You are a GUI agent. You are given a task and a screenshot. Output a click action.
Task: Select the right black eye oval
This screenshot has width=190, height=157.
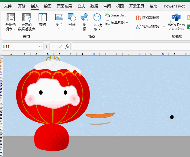65,92
